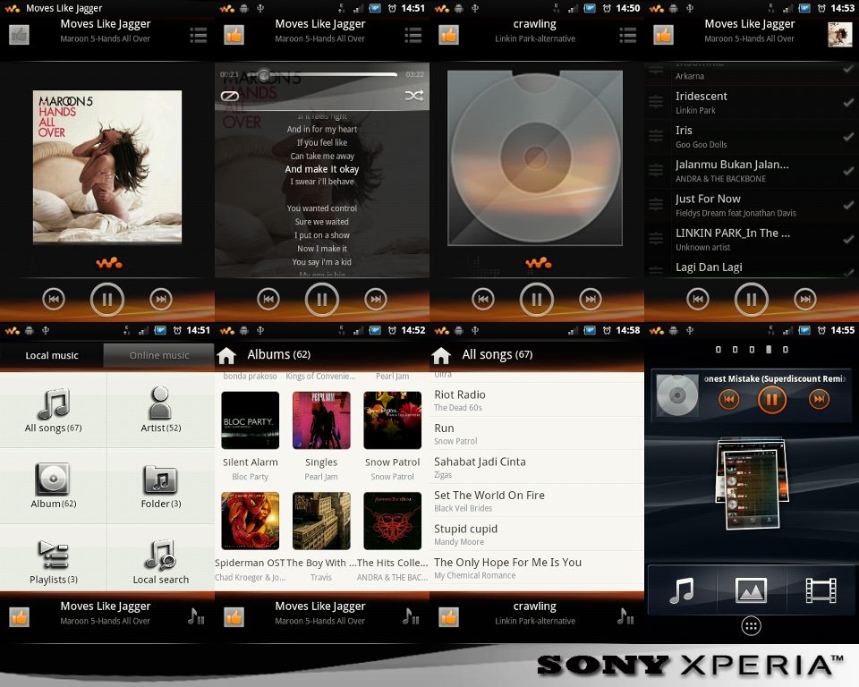
Task: Open the Folder (3) category
Action: tap(161, 486)
